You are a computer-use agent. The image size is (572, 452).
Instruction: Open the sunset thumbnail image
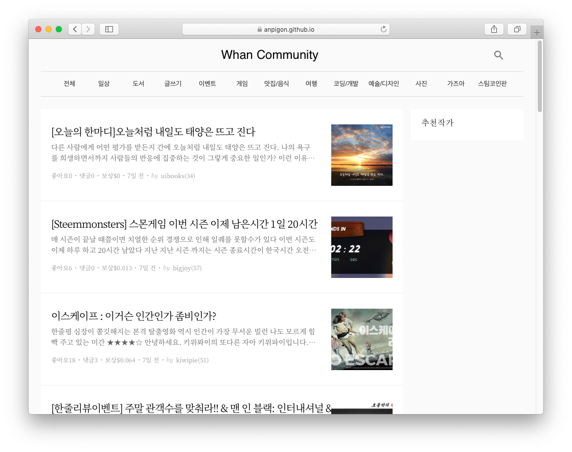361,155
